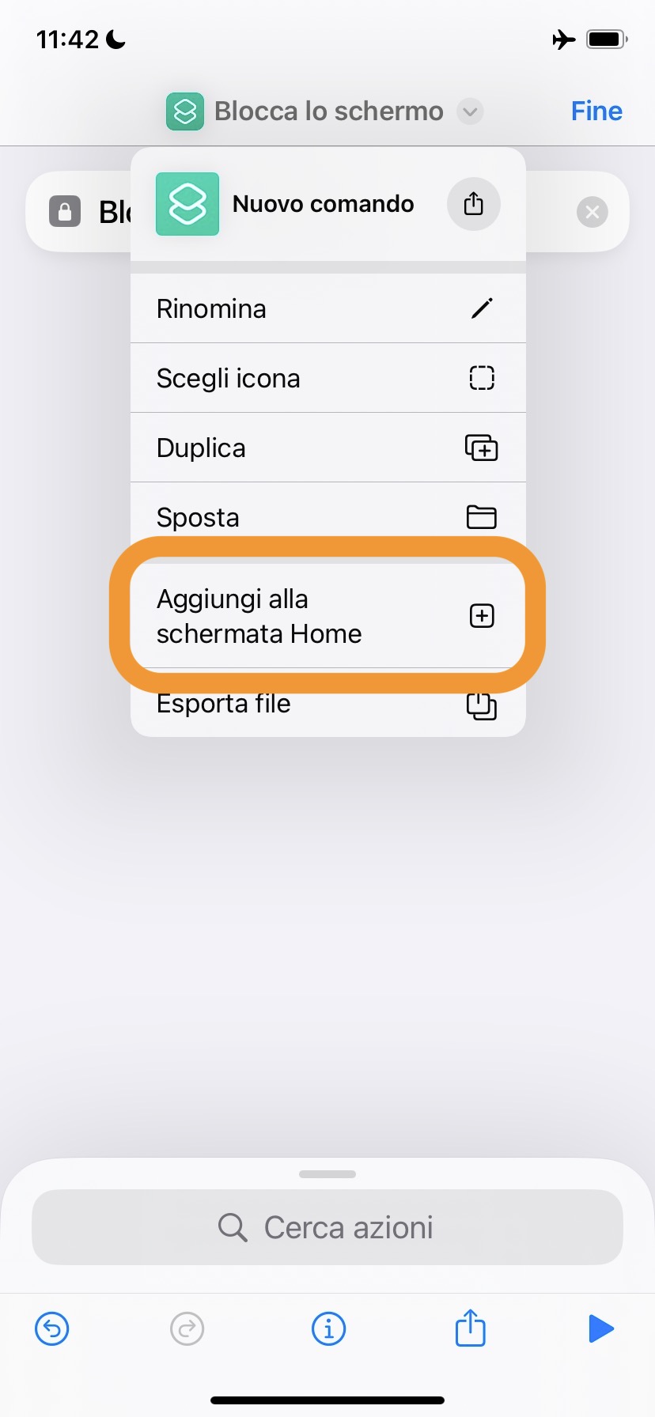Remove the action with the X button
Viewport: 655px width, 1417px height.
click(593, 212)
